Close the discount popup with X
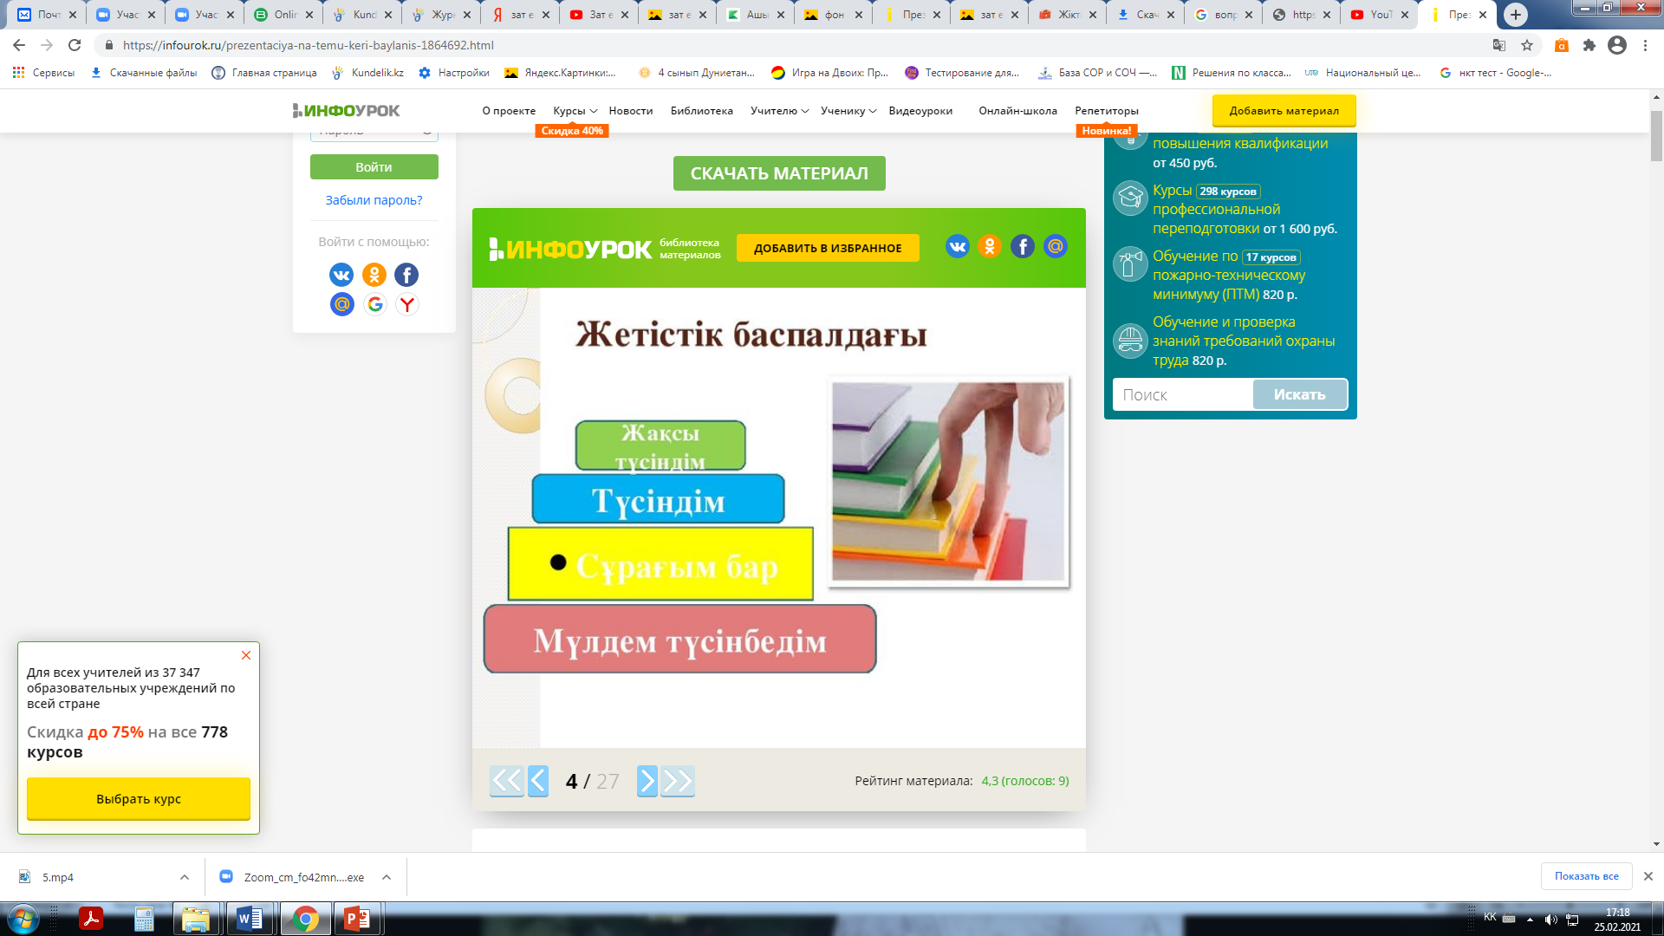 click(x=246, y=655)
